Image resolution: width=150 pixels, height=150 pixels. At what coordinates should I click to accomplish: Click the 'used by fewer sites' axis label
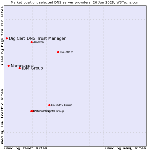(26, 148)
